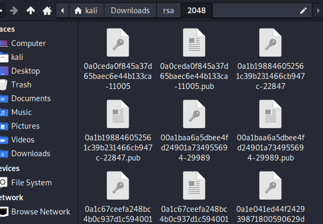The image size is (323, 224).
Task: Select the 2048 breadcrumb in the path bar
Action: [x=196, y=11]
